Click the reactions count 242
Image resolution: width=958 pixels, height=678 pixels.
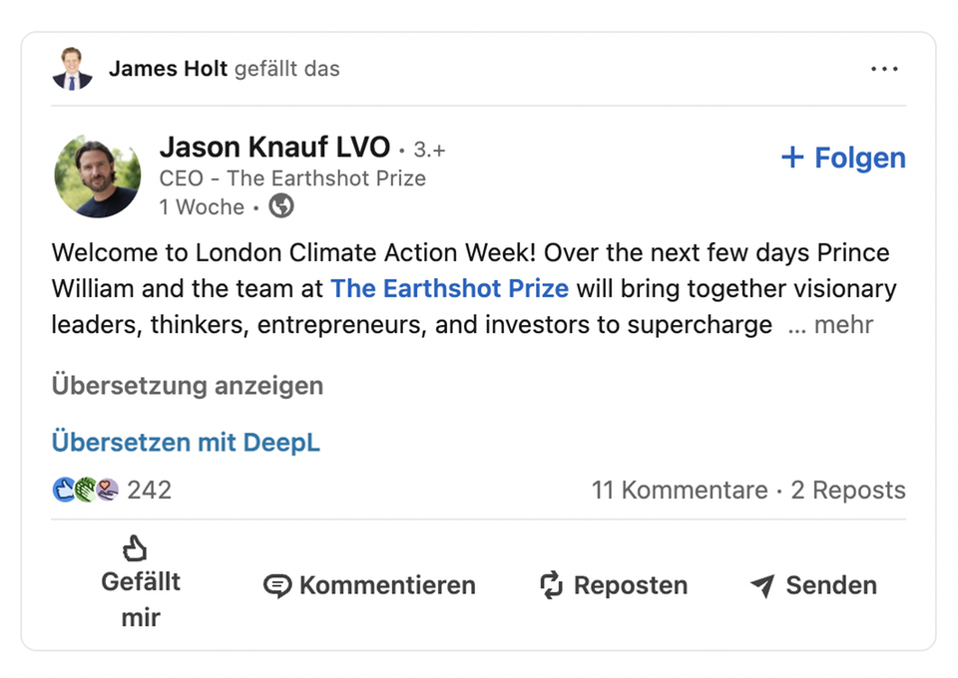(151, 490)
